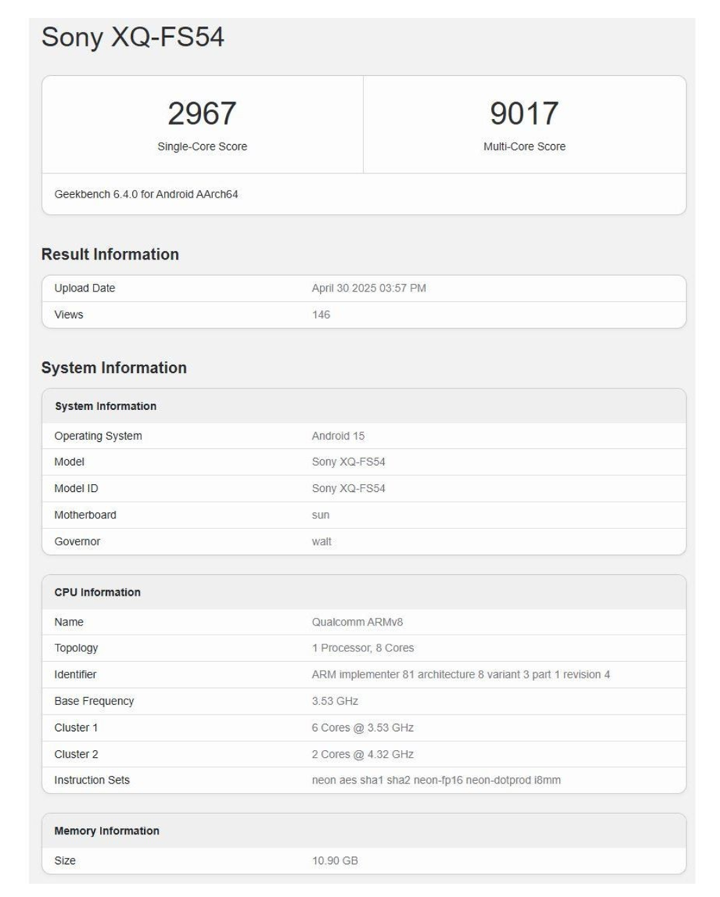Click the memory size 10.90 GB value
720x897 pixels.
coord(335,860)
